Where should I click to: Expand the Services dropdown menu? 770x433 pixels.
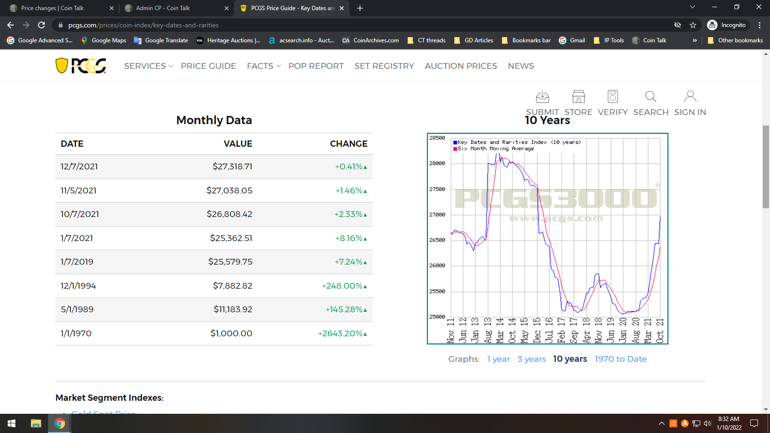click(148, 66)
